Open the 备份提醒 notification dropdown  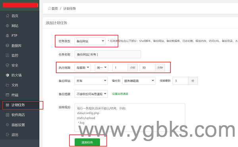tap(91, 94)
